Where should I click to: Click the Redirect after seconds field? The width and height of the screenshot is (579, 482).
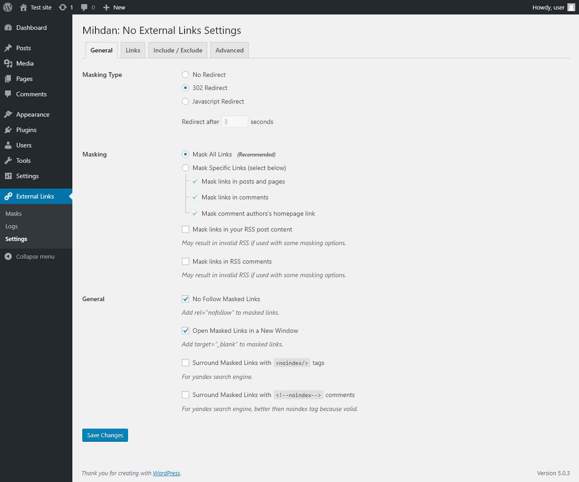[234, 122]
